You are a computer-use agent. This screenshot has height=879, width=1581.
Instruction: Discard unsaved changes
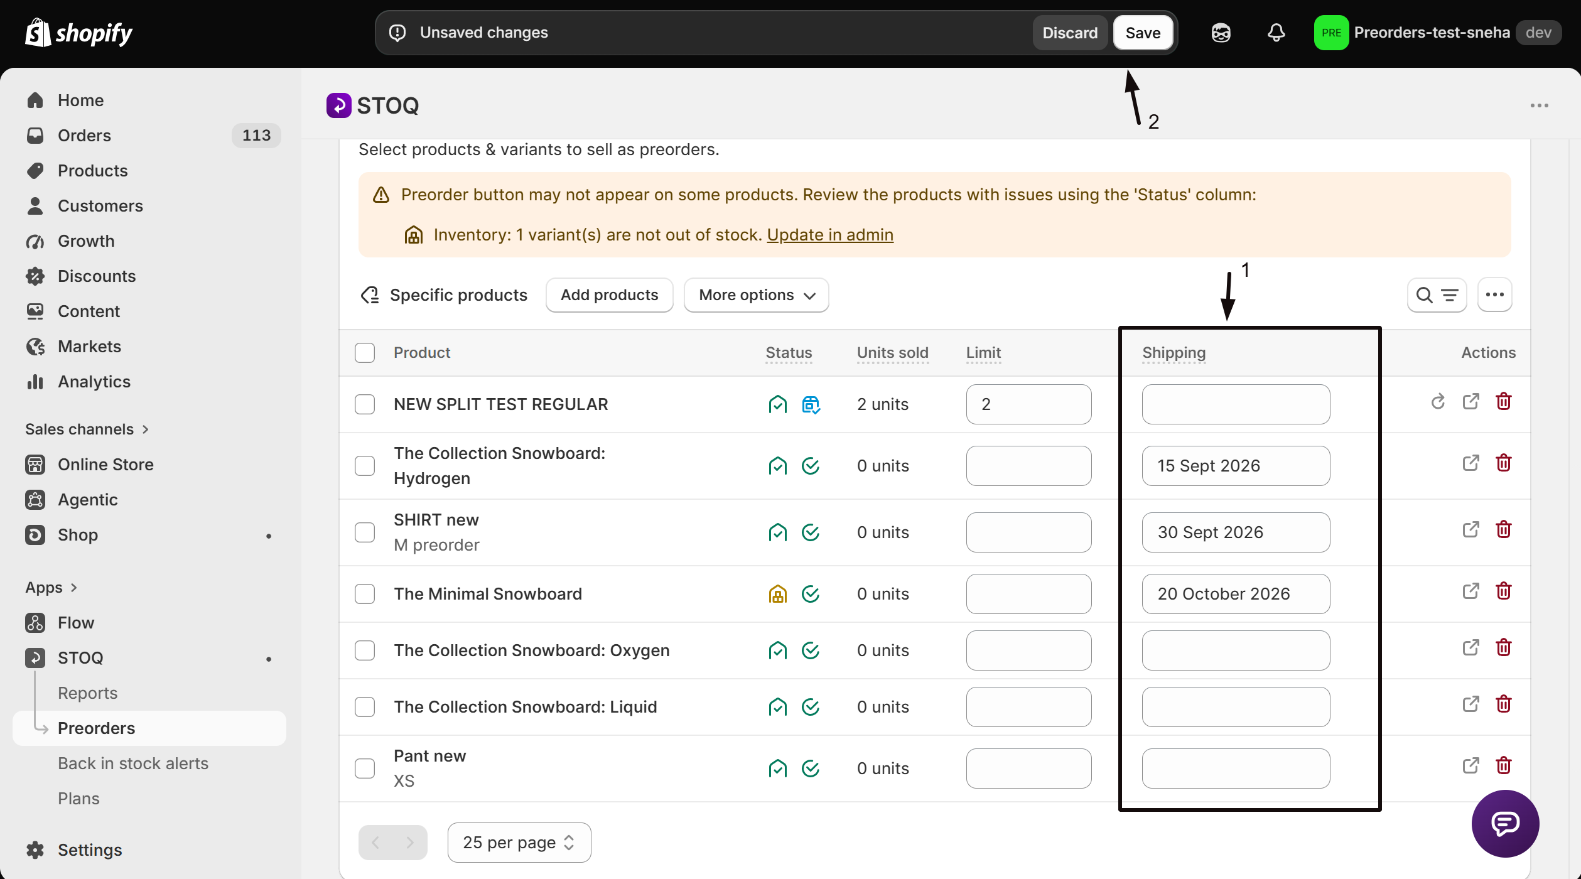(x=1070, y=33)
